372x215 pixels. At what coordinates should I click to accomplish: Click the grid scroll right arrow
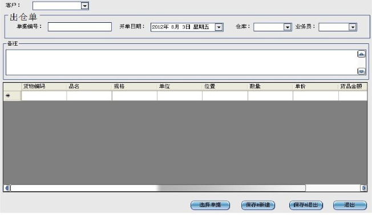point(363,188)
